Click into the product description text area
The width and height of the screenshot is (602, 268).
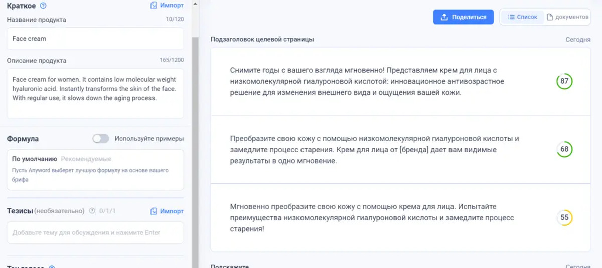95,93
